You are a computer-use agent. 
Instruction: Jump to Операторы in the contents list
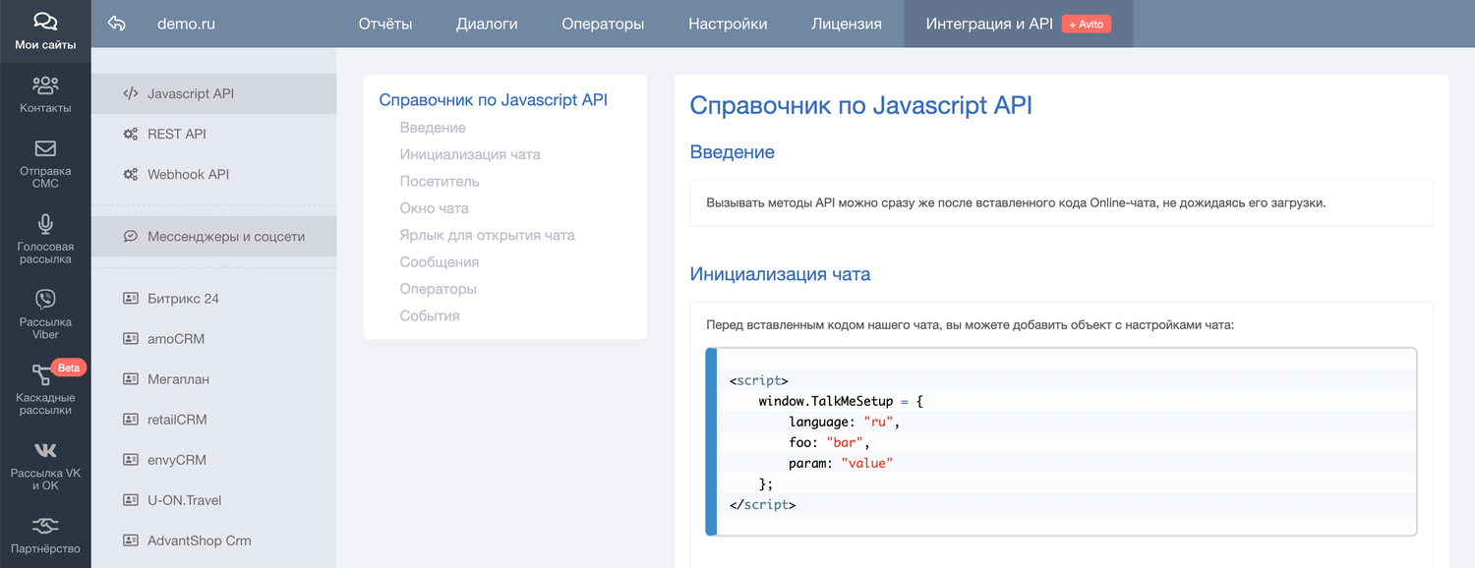click(x=439, y=289)
